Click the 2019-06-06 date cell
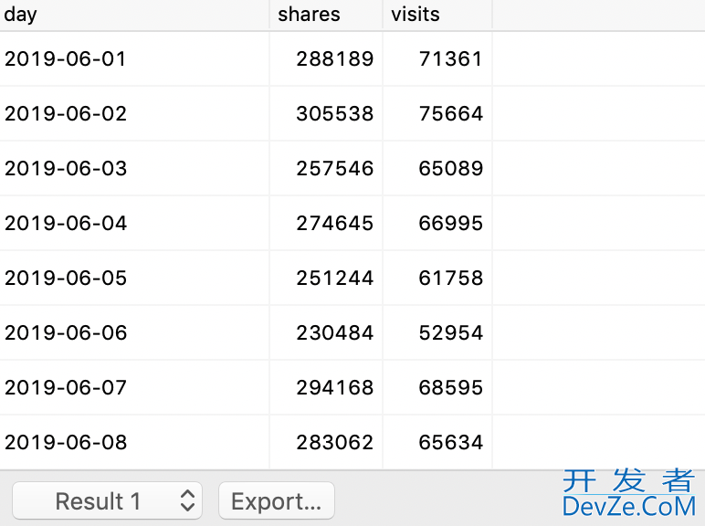Image resolution: width=705 pixels, height=526 pixels. pyautogui.click(x=66, y=333)
